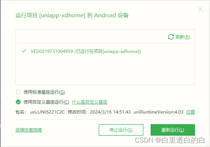Click the package name uni.UNI6221C2C
This screenshot has height=147, width=210.
[x=48, y=112]
